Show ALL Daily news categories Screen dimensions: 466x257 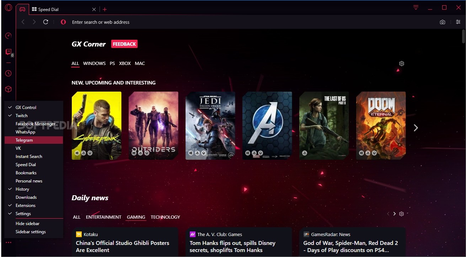click(x=76, y=217)
